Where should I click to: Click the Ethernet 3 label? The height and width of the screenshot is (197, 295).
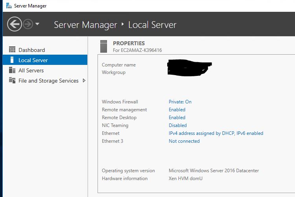(x=112, y=141)
